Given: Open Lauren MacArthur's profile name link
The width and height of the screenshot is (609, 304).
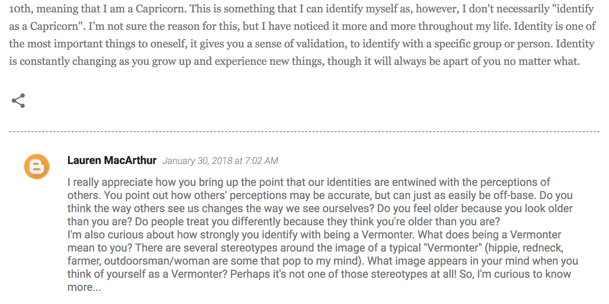Looking at the screenshot, I should 112,160.
